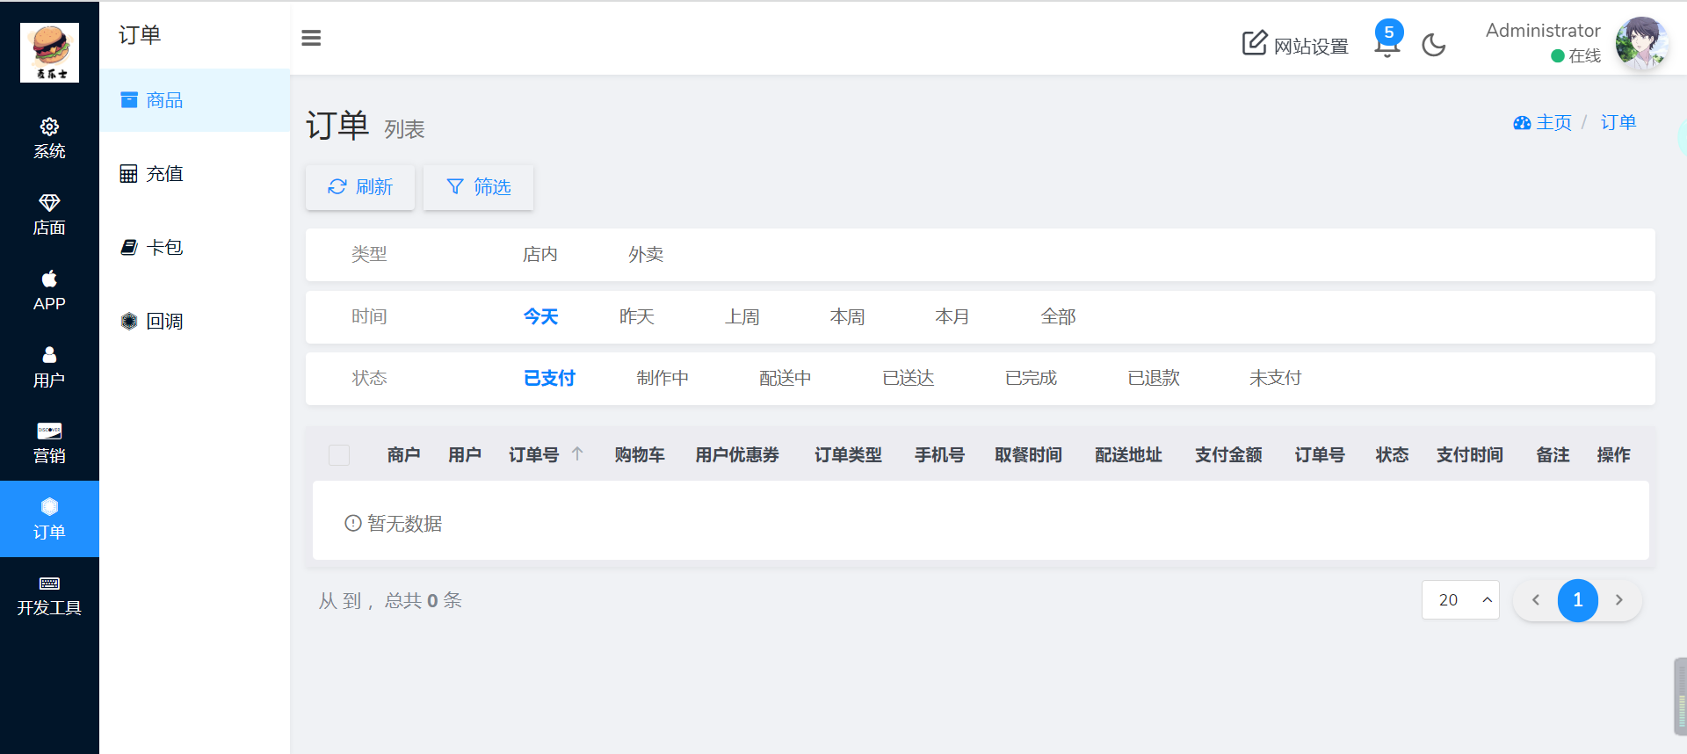Select the 昨天 time filter

637,316
